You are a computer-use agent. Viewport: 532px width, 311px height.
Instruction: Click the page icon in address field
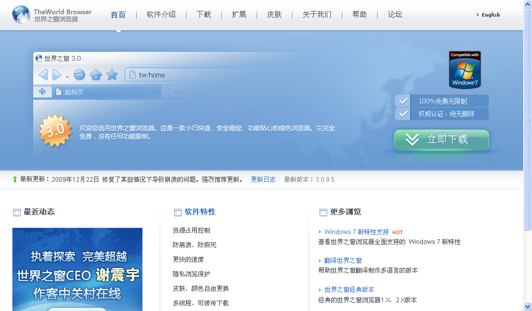tap(132, 75)
